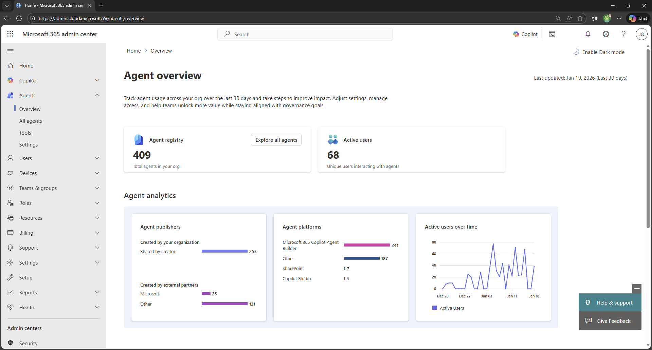Expand the Billing navigation section
Image resolution: width=652 pixels, height=350 pixels.
coord(97,233)
